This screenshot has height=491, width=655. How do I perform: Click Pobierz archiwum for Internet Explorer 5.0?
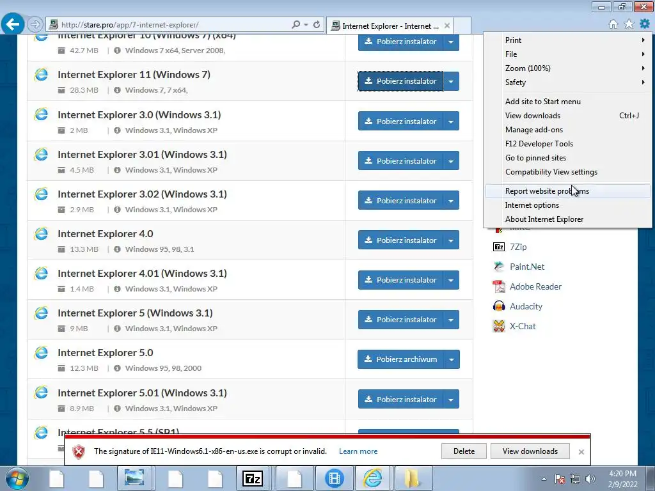click(x=400, y=359)
